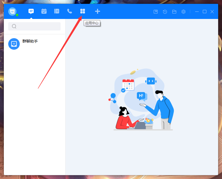Minimize the application window
Viewport: 222px width, 179px height.
[197, 12]
